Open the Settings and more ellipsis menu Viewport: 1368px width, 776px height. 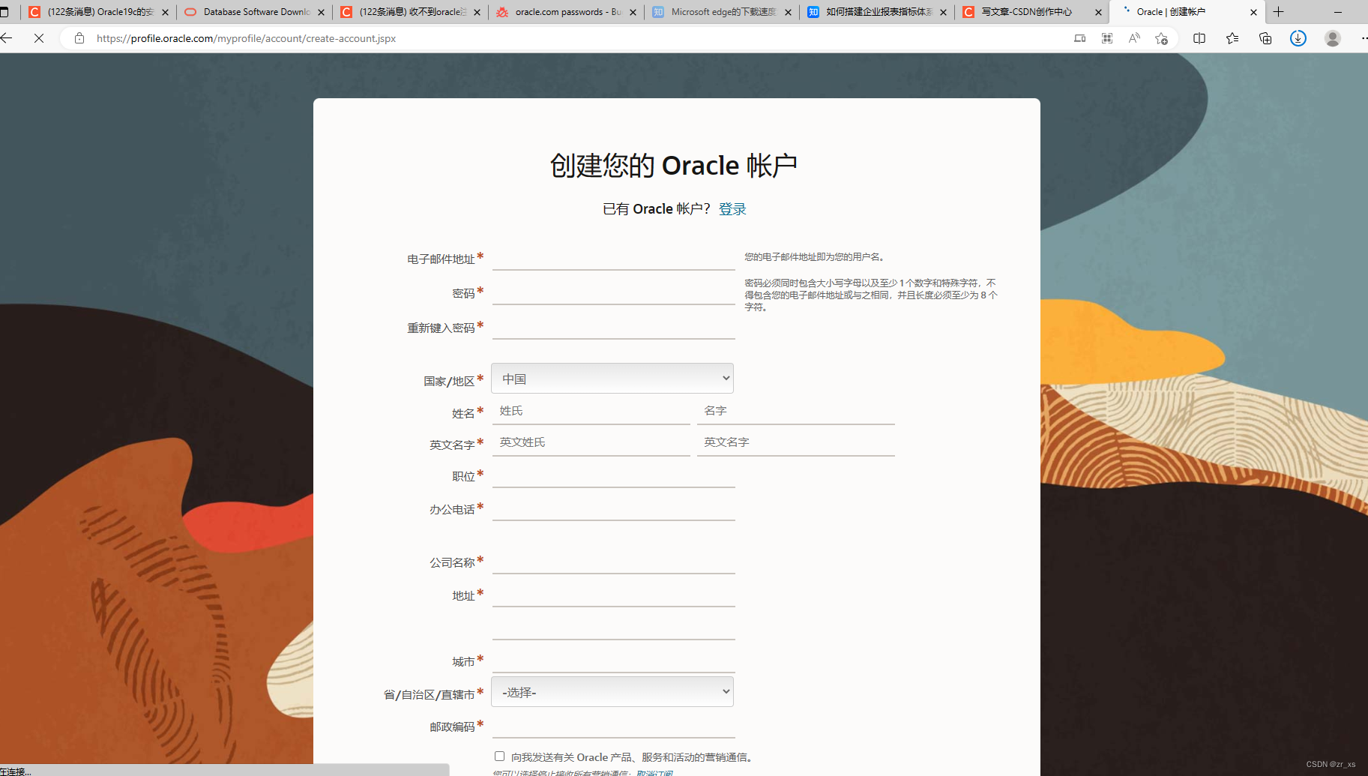pos(1364,38)
